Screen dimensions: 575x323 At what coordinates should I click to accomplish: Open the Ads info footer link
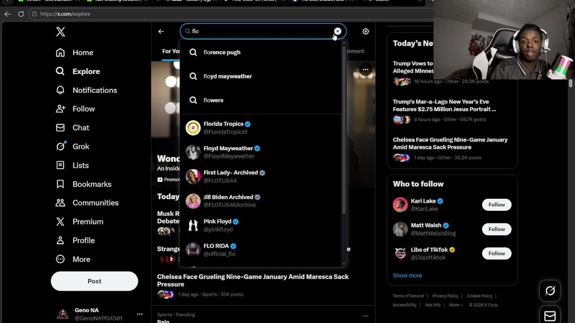(433, 305)
